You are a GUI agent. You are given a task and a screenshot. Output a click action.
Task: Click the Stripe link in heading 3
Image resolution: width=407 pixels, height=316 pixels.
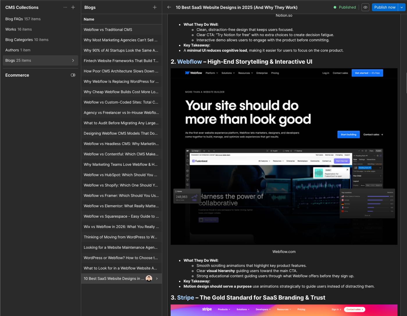coord(185,298)
